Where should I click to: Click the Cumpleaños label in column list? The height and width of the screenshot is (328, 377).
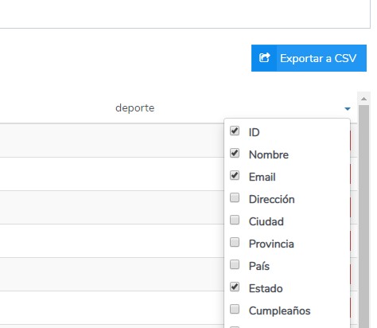(280, 310)
